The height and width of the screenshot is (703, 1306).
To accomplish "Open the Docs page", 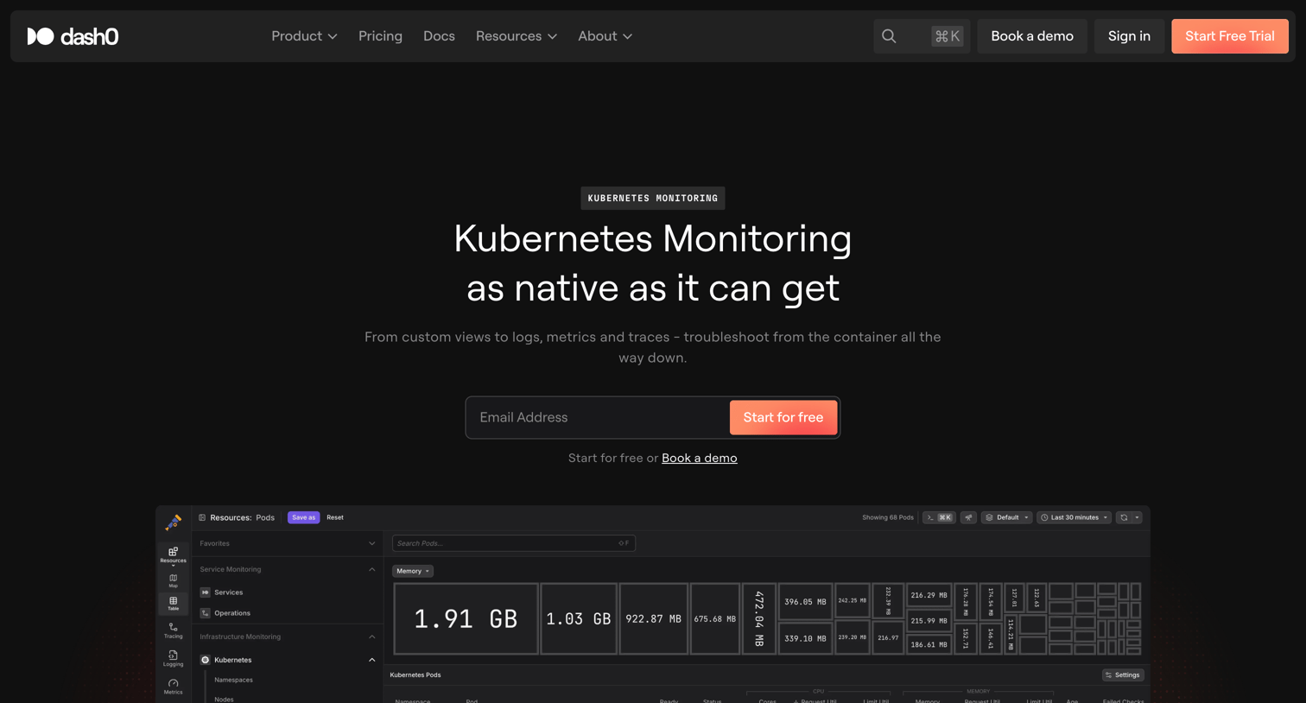I will (x=439, y=36).
